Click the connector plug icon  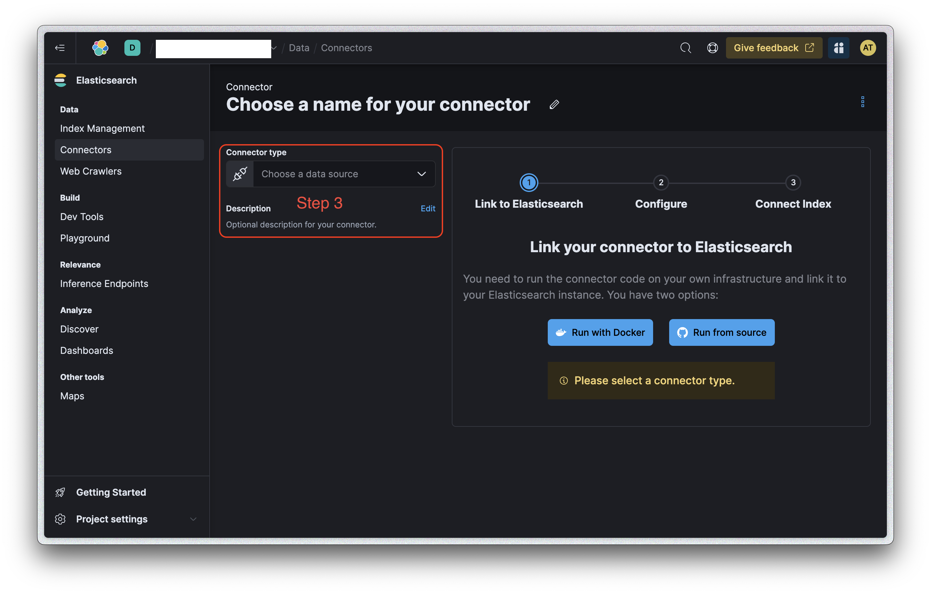pyautogui.click(x=240, y=174)
